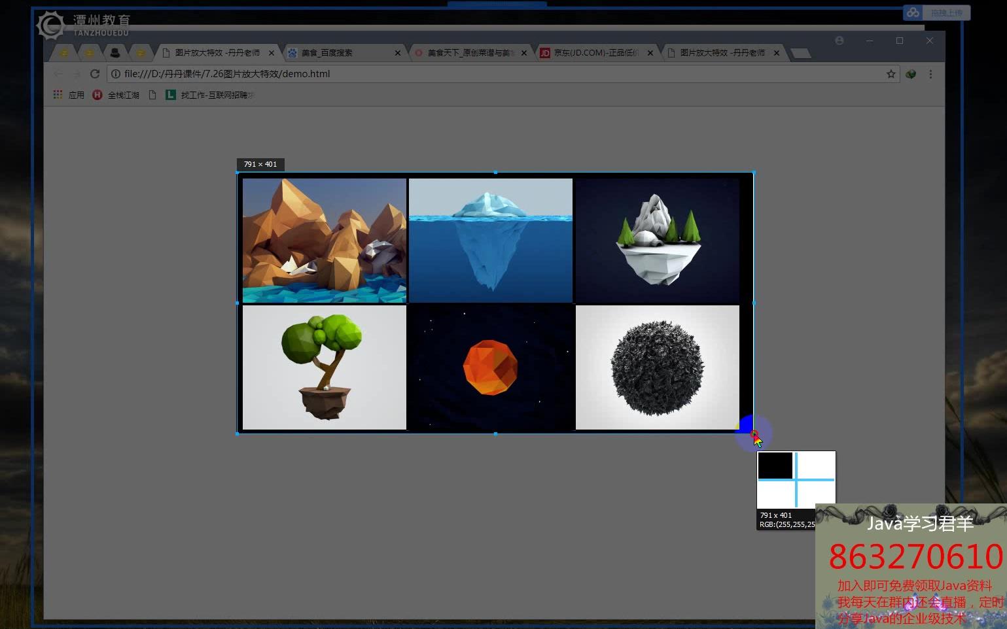Open a new tab with the new-tab button
1007x629 pixels.
click(x=801, y=53)
